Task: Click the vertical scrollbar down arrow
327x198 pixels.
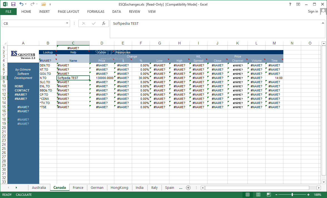Action: (x=324, y=182)
